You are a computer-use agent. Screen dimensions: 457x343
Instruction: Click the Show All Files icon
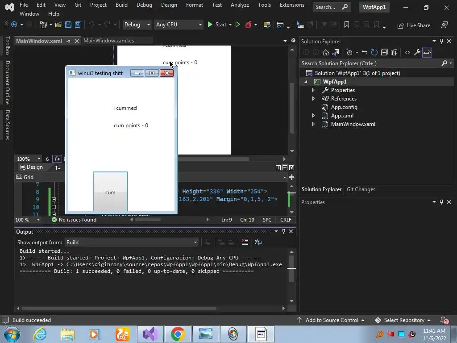tap(394, 52)
